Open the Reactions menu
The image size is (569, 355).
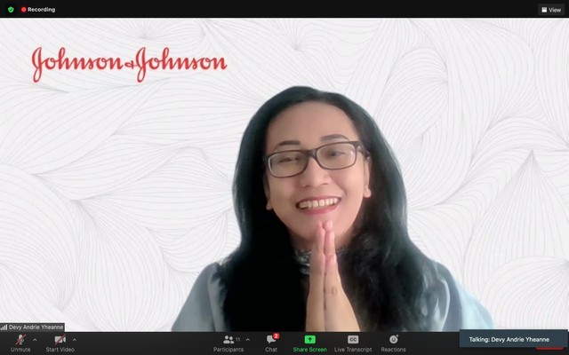[393, 343]
